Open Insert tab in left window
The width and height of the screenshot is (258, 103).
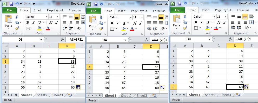coord(37,10)
